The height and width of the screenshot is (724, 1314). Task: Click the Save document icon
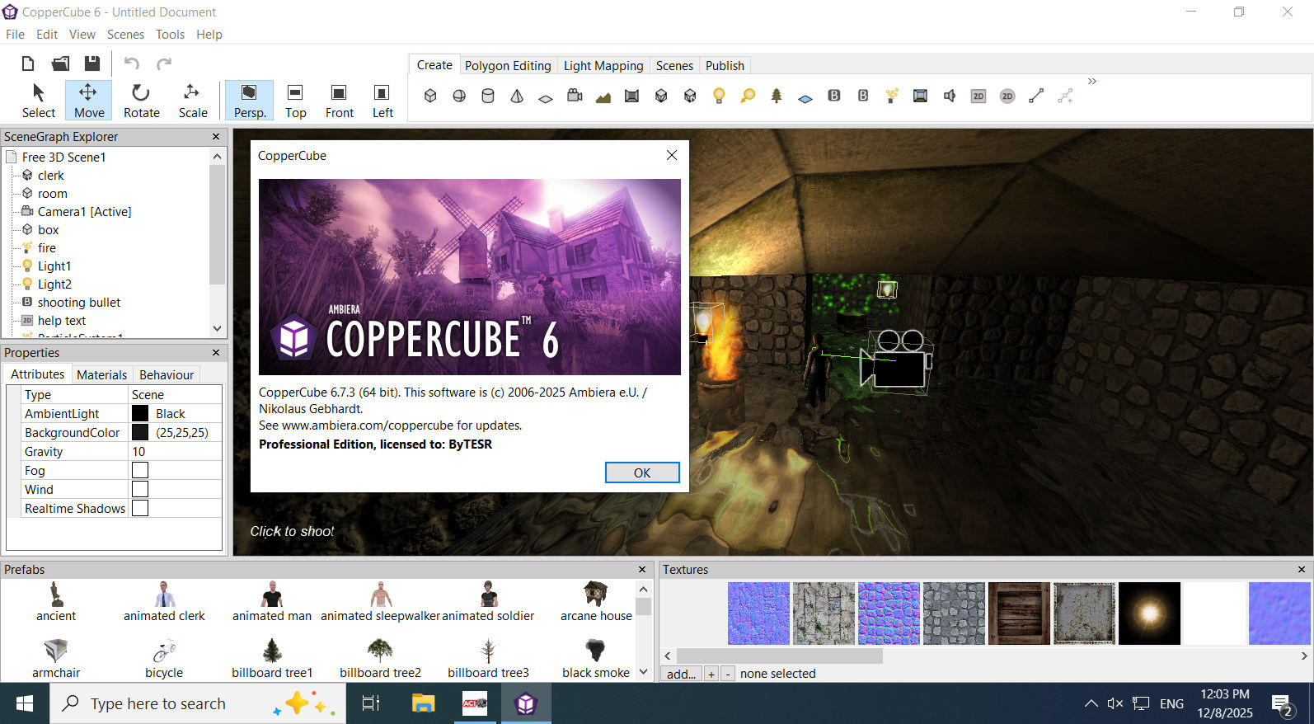tap(92, 63)
